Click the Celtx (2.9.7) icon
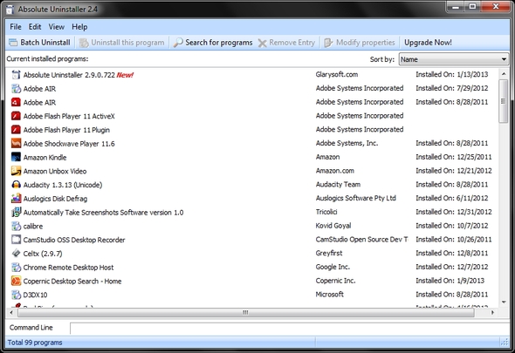Screen dimensions: 515x353 coord(16,254)
